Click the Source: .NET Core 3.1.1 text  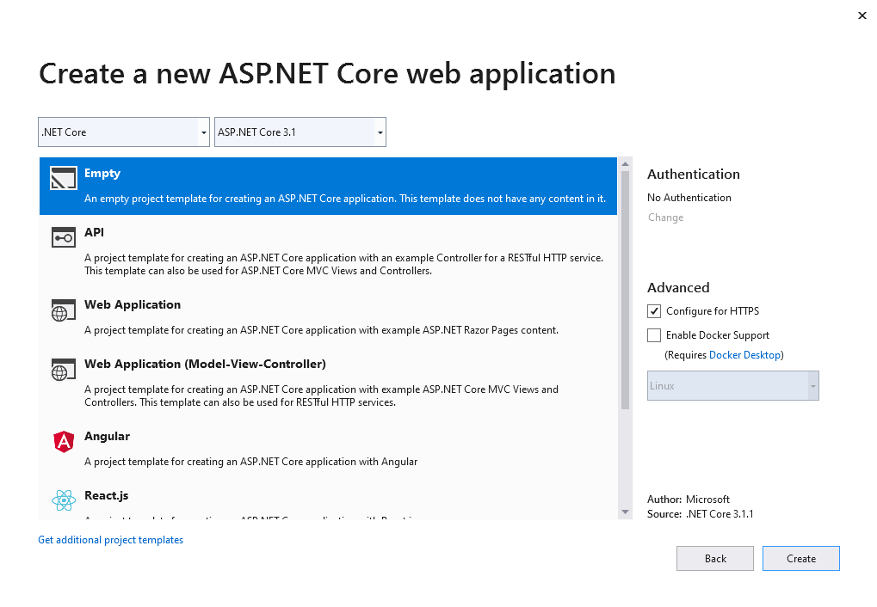click(701, 514)
